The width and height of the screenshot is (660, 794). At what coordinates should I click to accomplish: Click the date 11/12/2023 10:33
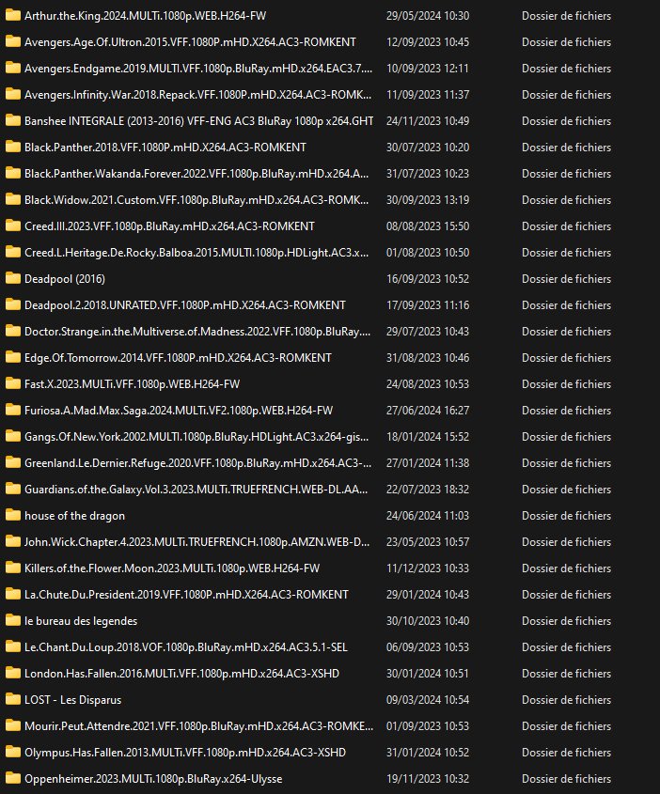(428, 568)
